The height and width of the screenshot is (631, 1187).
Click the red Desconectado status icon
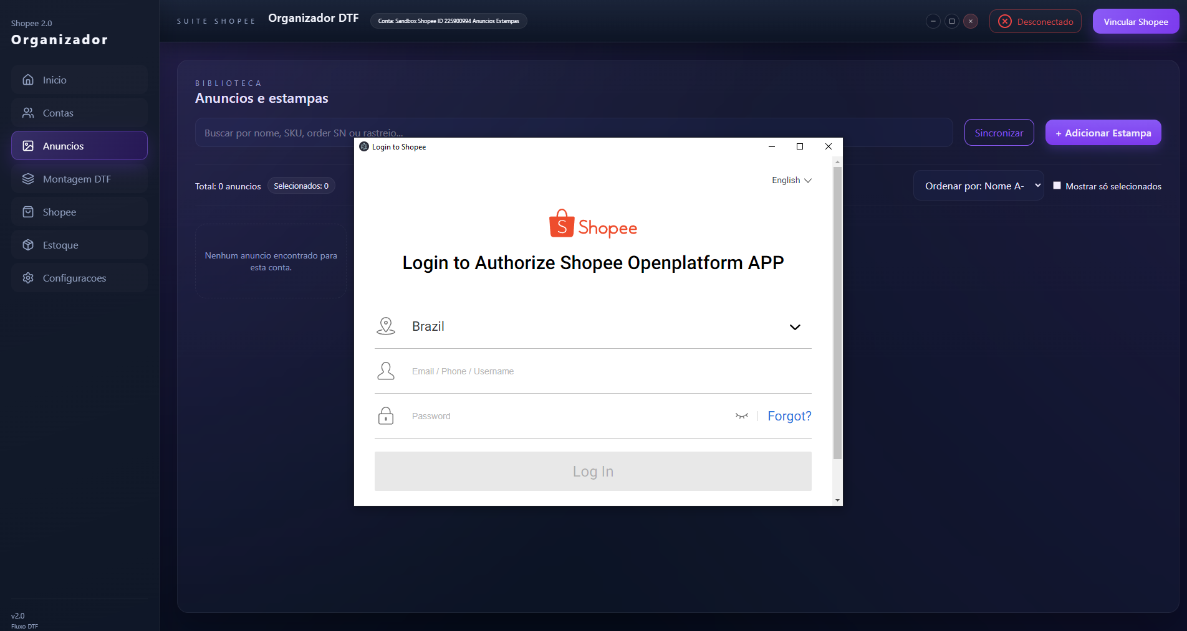[x=1005, y=21]
